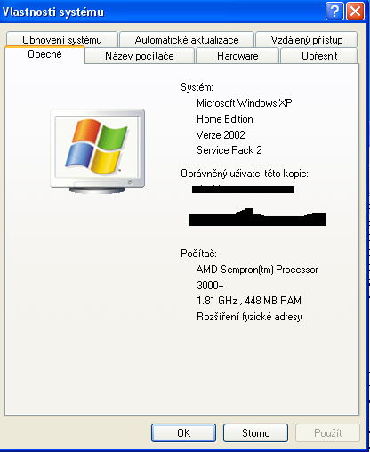Open the Upřesnit tab
Image resolution: width=370 pixels, height=452 pixels.
coord(319,56)
